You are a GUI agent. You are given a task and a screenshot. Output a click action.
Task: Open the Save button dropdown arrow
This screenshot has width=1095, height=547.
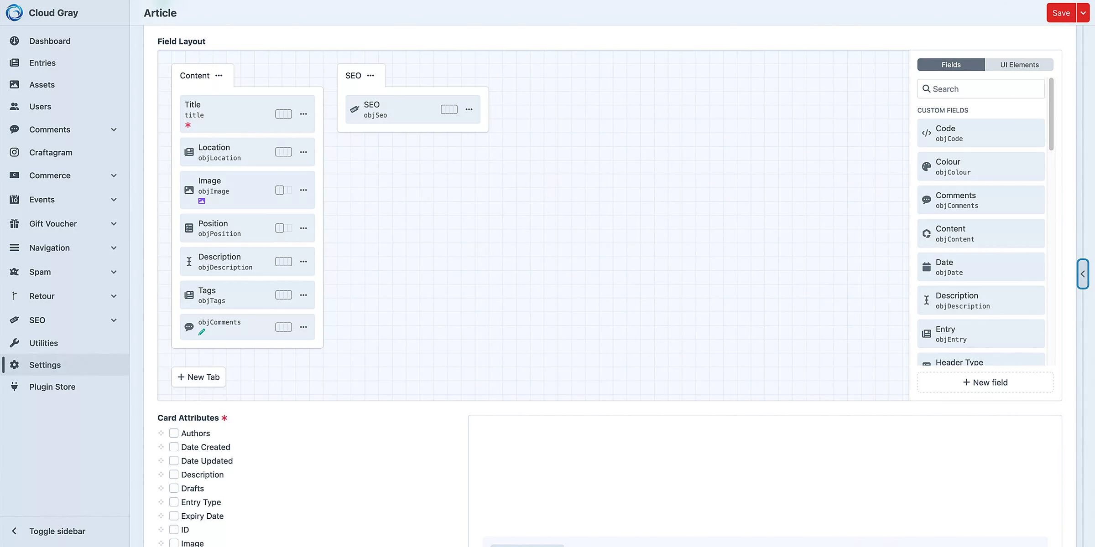pos(1083,13)
